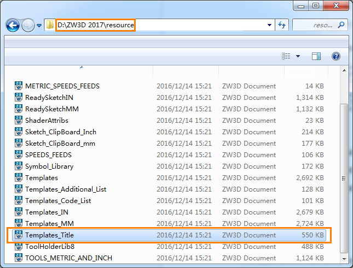Click the 1,314 KB size of ReadySketchIN

[x=310, y=98]
